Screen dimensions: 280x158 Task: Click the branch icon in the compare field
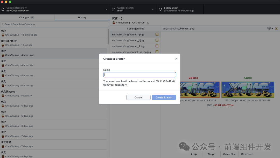click(3, 24)
